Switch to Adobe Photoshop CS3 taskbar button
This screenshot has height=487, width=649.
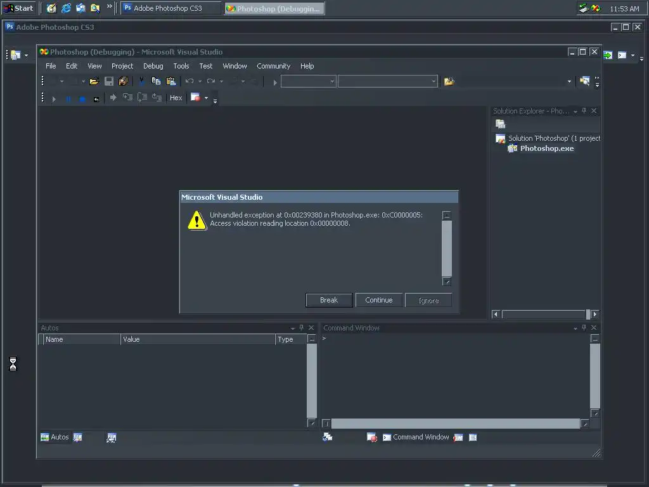pos(170,8)
